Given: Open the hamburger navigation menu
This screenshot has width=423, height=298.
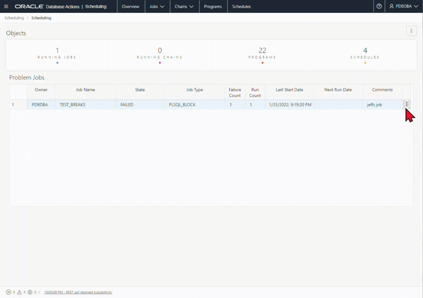Looking at the screenshot, I should tap(6, 7).
